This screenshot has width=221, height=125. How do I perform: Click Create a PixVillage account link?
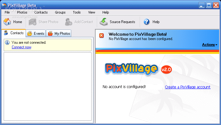point(188,87)
